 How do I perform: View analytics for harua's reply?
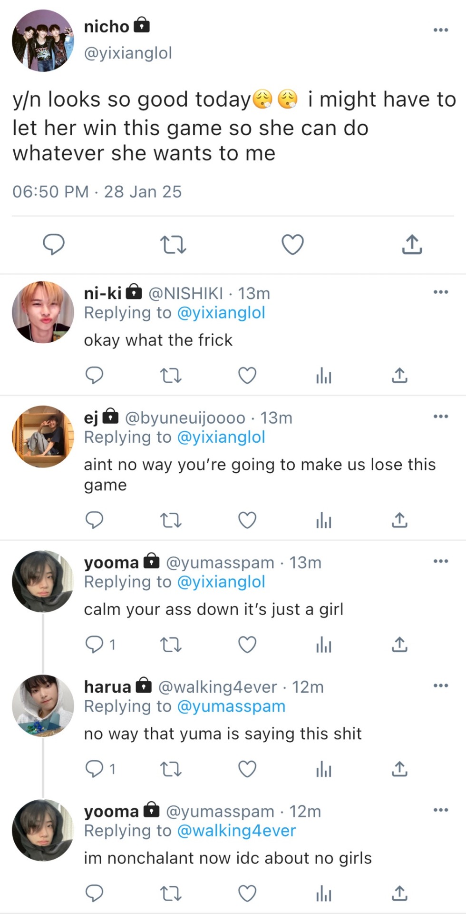point(323,769)
